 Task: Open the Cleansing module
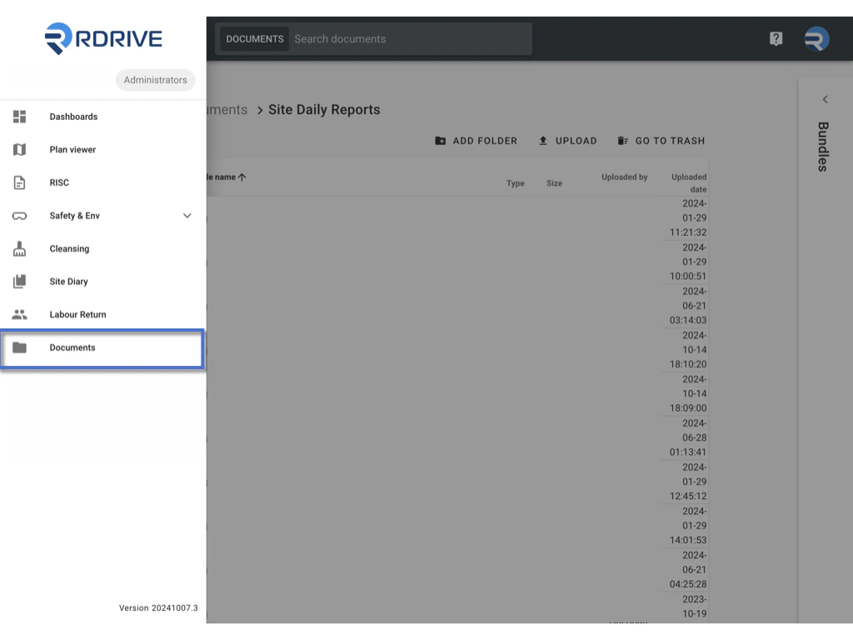[x=68, y=248]
